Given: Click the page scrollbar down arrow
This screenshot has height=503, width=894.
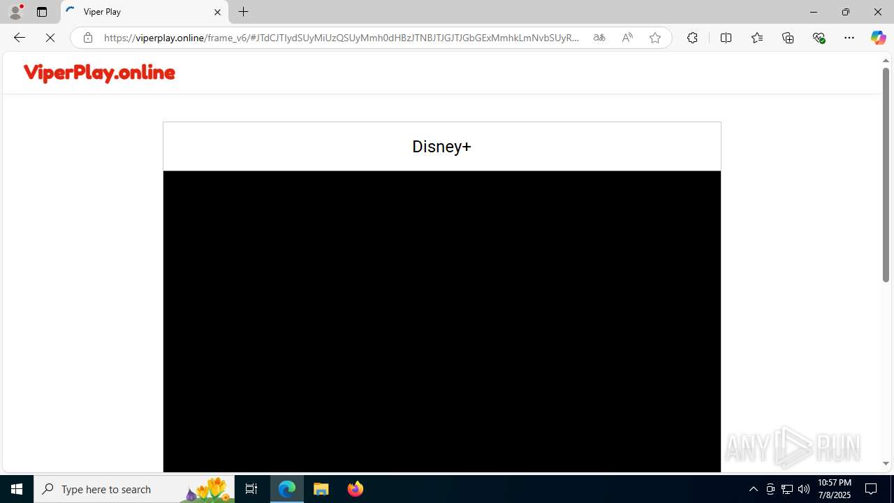Looking at the screenshot, I should [886, 464].
